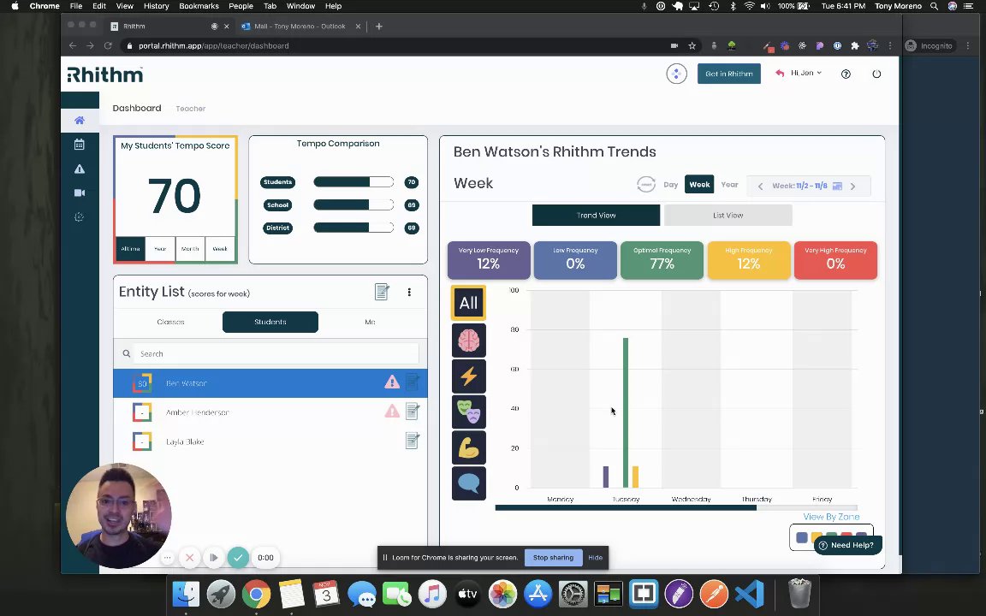The width and height of the screenshot is (986, 616).
Task: Click the High Frequency 12% yellow card
Action: [x=749, y=260]
